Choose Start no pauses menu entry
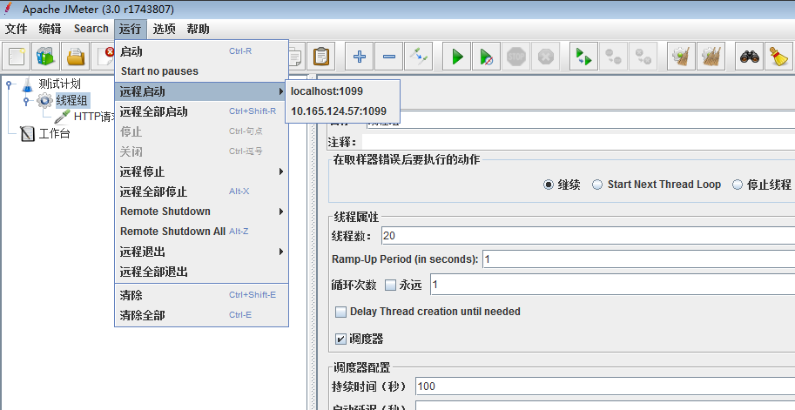Image resolution: width=795 pixels, height=410 pixels. [201, 71]
